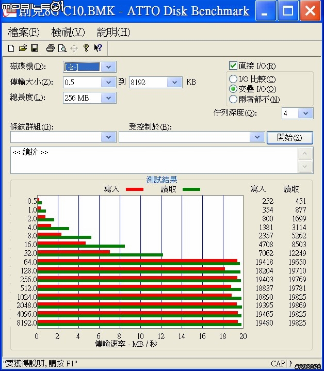Click the green 讀取 legend swatch
324x371 pixels.
click(x=191, y=189)
